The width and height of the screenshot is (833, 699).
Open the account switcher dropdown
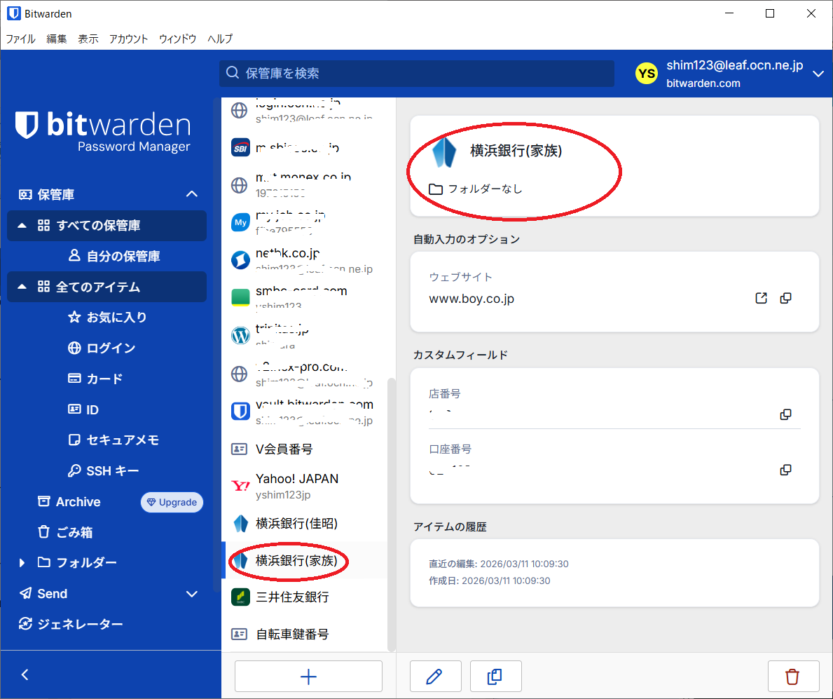click(x=818, y=74)
